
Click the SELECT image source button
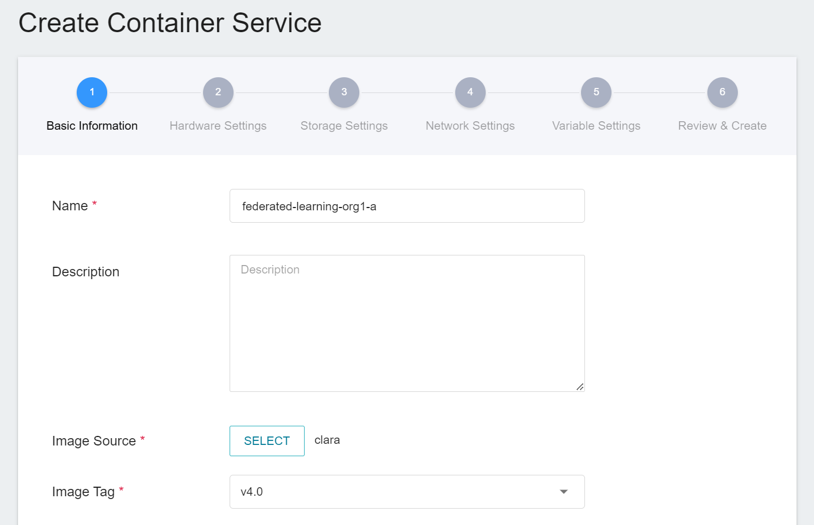click(267, 441)
